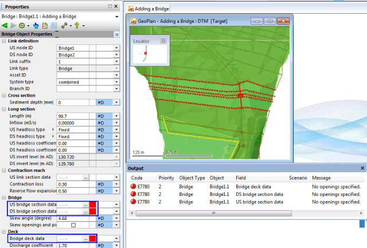Viewport: 367px width, 248px height.
Task: Click error icon for US bridge section row
Action: (x=133, y=202)
